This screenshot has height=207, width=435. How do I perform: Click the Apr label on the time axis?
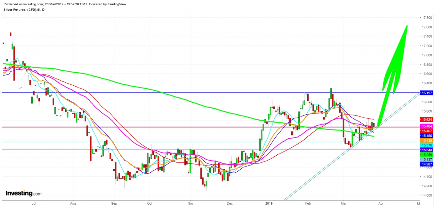[381, 203]
